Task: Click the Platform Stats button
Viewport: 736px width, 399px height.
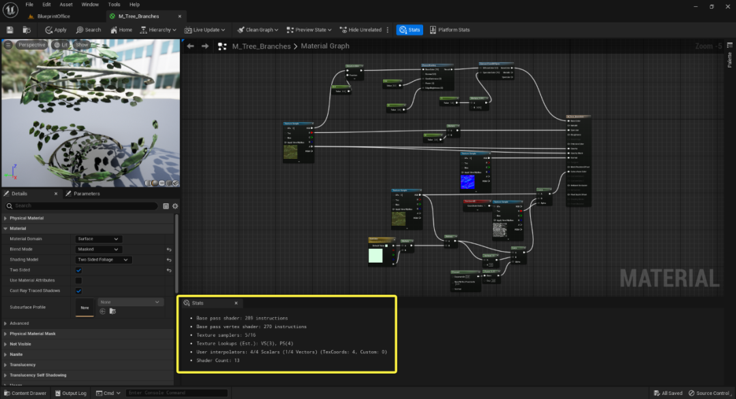Action: 450,29
